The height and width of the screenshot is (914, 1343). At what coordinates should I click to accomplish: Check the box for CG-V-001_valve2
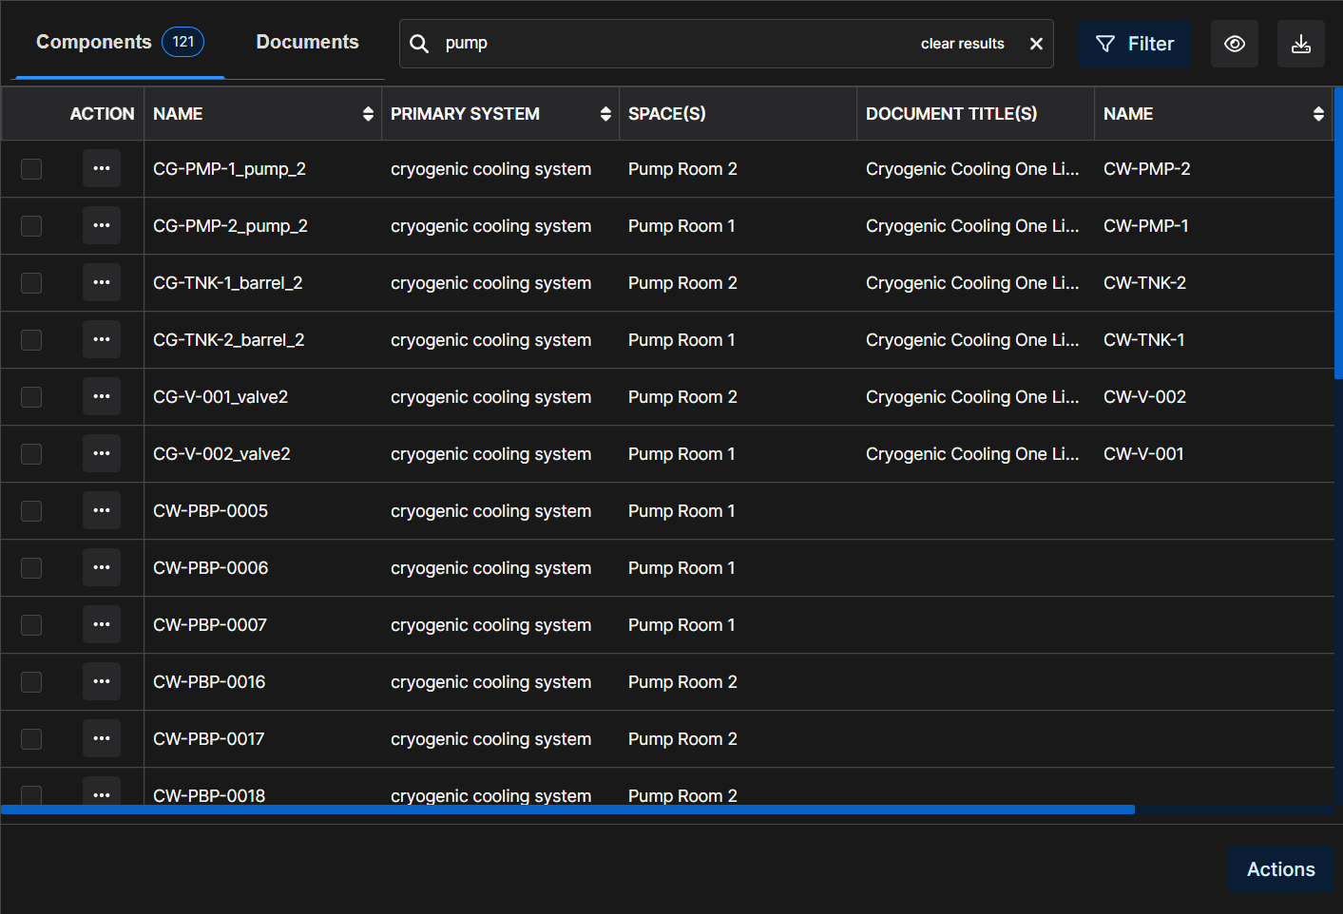pyautogui.click(x=31, y=397)
